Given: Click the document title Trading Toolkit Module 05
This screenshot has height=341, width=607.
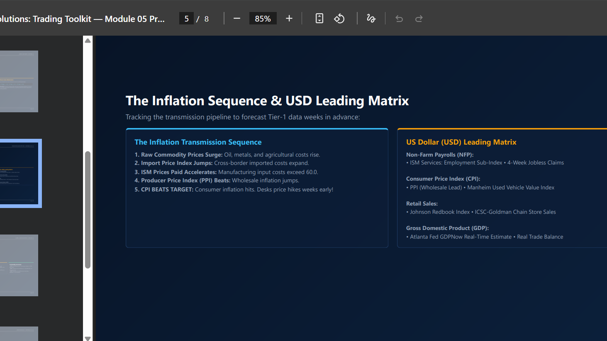Looking at the screenshot, I should 82,19.
